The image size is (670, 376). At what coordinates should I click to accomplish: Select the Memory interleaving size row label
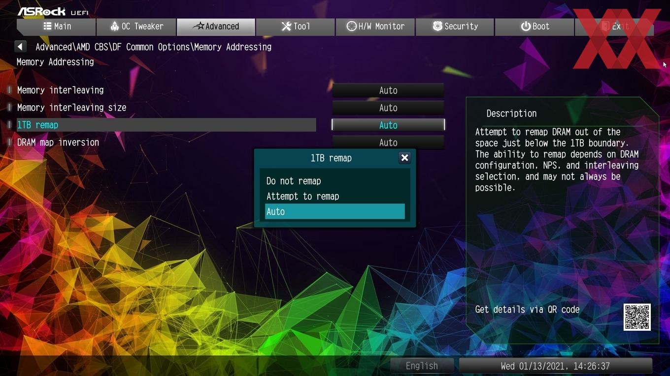click(x=71, y=107)
